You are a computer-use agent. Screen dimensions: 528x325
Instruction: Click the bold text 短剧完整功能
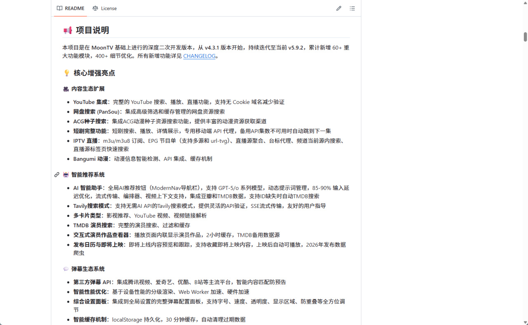[x=90, y=131]
